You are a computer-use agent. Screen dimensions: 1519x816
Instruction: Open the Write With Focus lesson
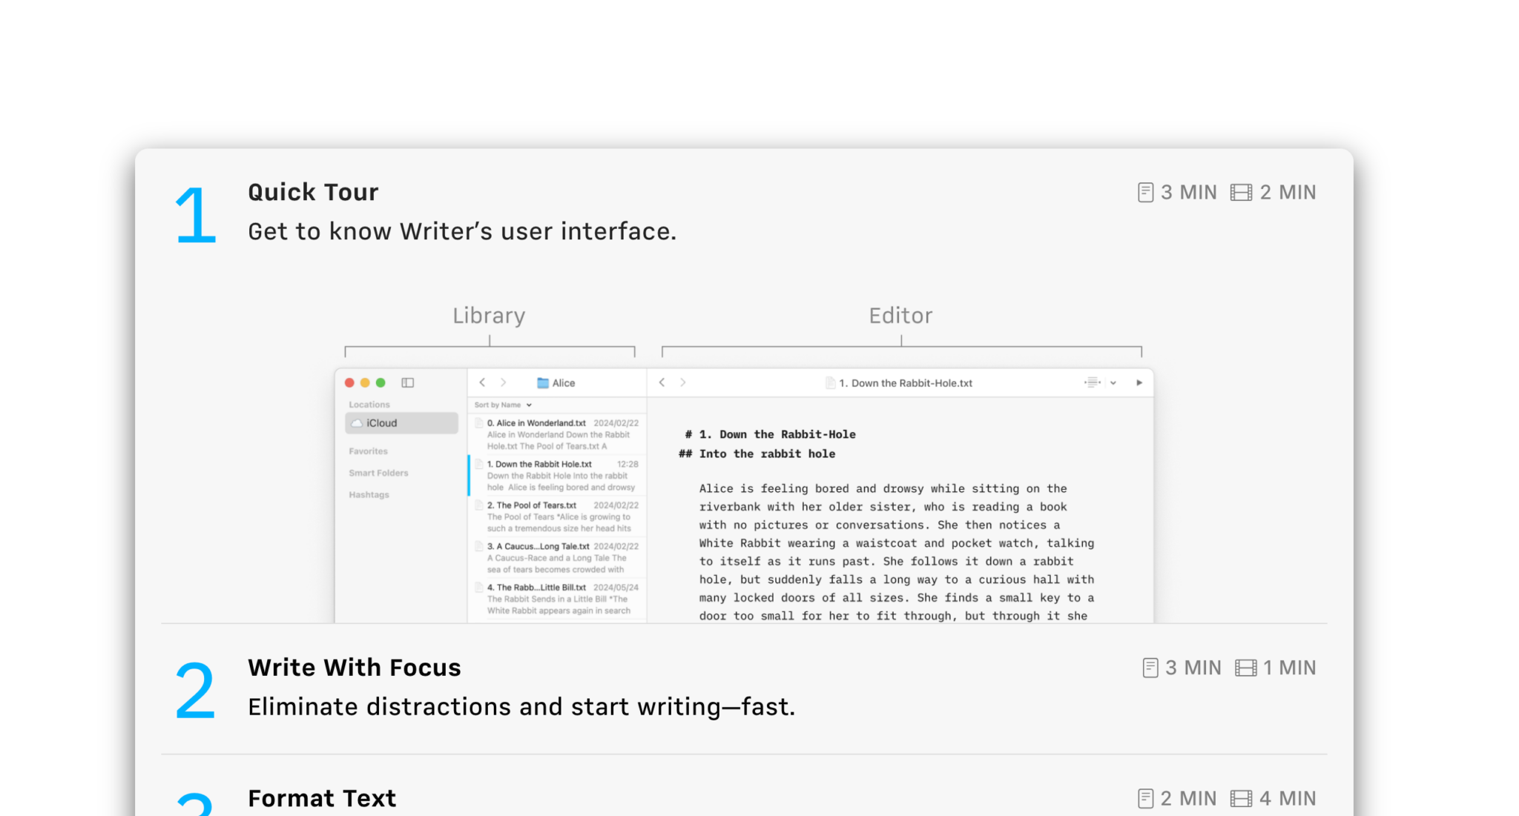click(354, 667)
